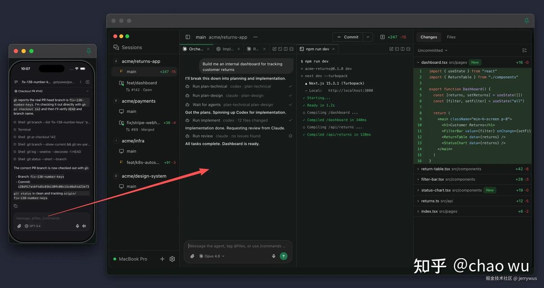
Task: Open the phone hamburger menu icon
Action: [x=16, y=82]
